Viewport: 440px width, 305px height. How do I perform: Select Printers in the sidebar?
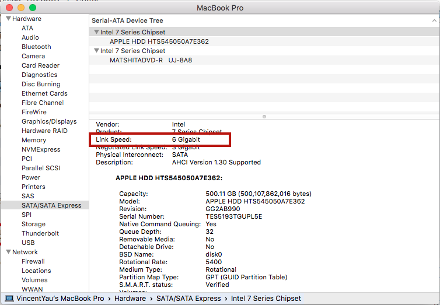click(33, 187)
